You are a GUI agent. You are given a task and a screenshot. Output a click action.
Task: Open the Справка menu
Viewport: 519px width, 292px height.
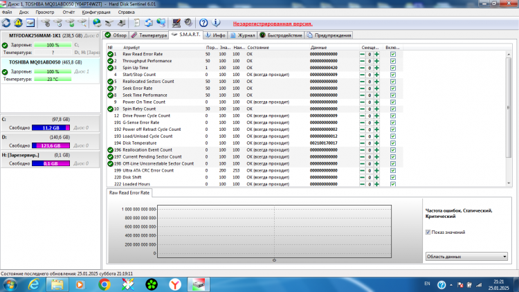click(126, 12)
